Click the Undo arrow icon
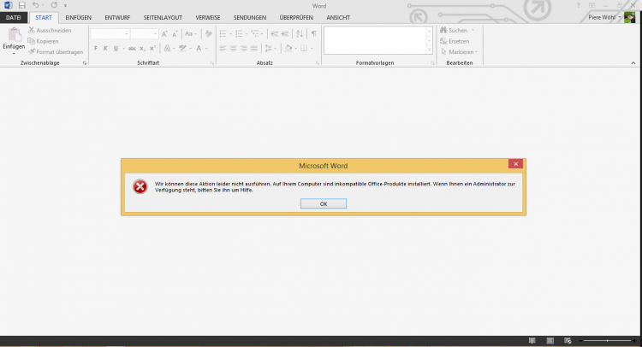Image resolution: width=642 pixels, height=347 pixels. coord(36,5)
